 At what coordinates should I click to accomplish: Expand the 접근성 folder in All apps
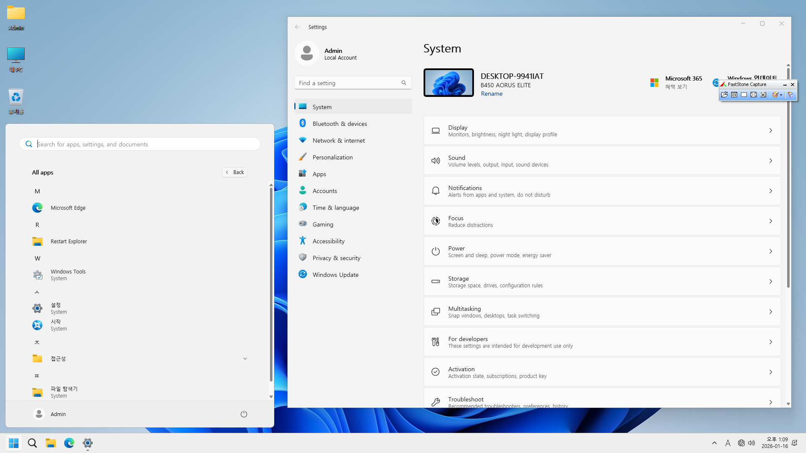pyautogui.click(x=245, y=359)
